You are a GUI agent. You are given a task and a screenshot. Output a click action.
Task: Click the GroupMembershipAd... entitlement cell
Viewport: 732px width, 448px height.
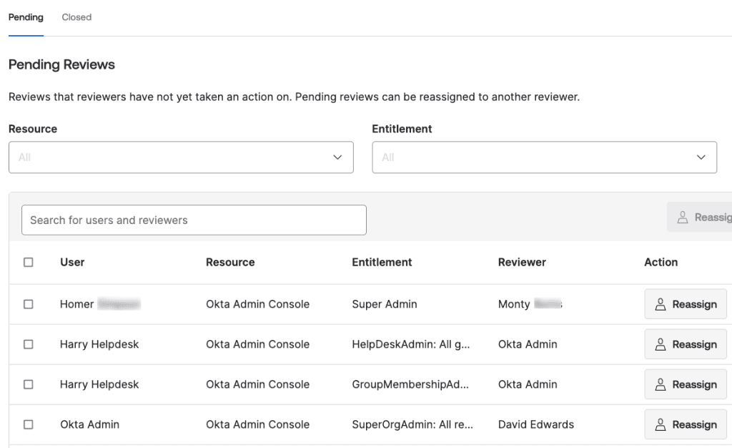tap(410, 384)
